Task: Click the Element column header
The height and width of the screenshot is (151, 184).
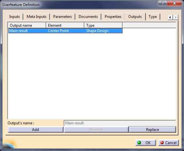Action: 65,25
